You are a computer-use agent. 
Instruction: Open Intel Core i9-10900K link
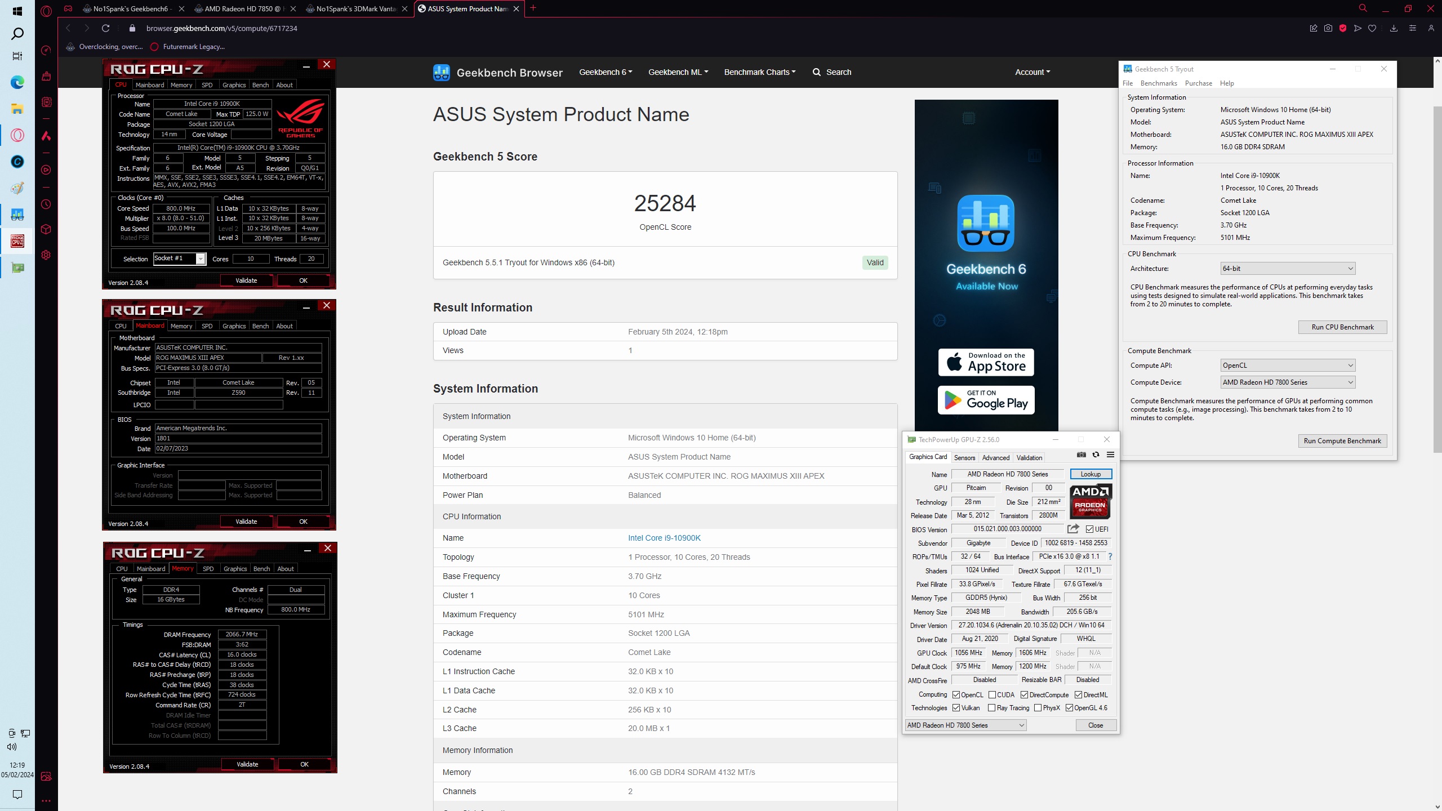(x=664, y=538)
